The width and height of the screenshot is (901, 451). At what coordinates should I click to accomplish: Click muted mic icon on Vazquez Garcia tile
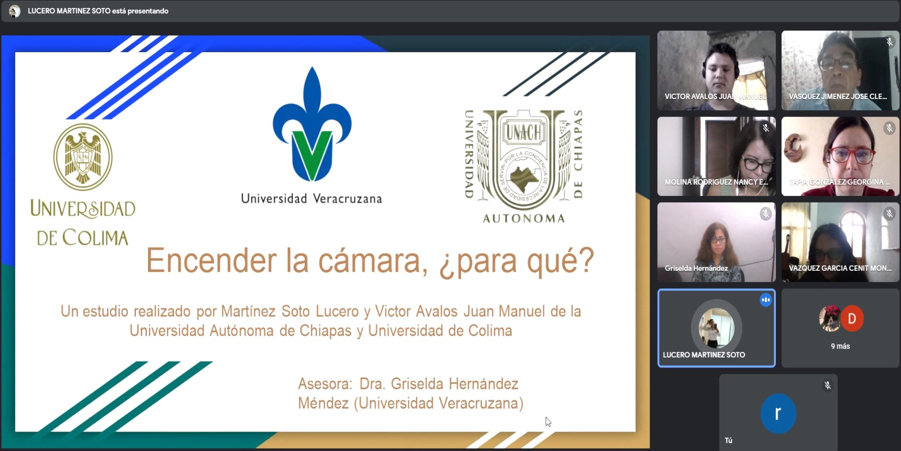point(889,214)
